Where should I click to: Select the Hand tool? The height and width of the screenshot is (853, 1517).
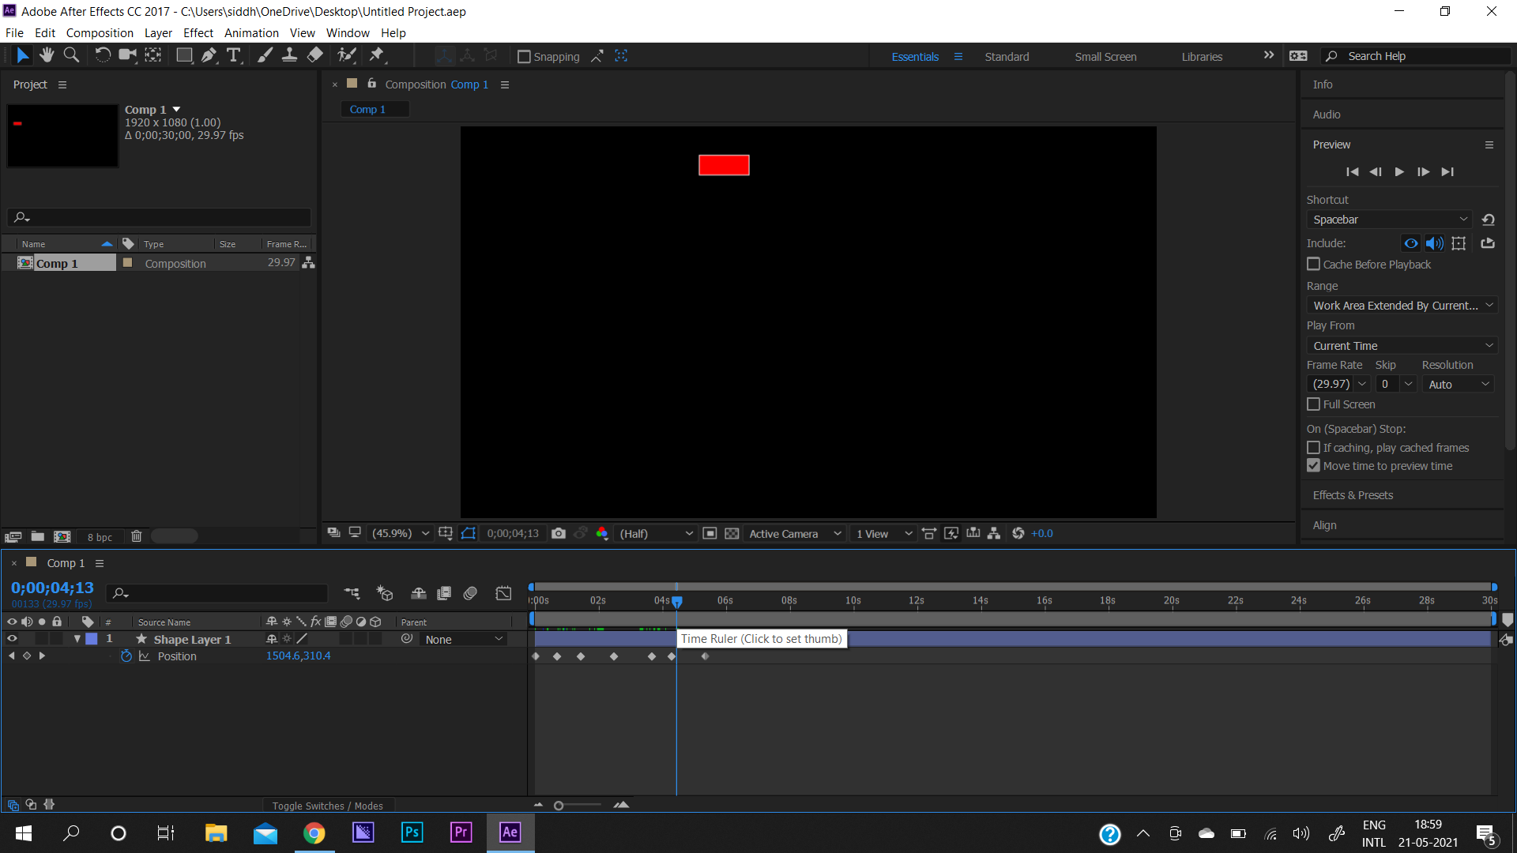click(46, 55)
